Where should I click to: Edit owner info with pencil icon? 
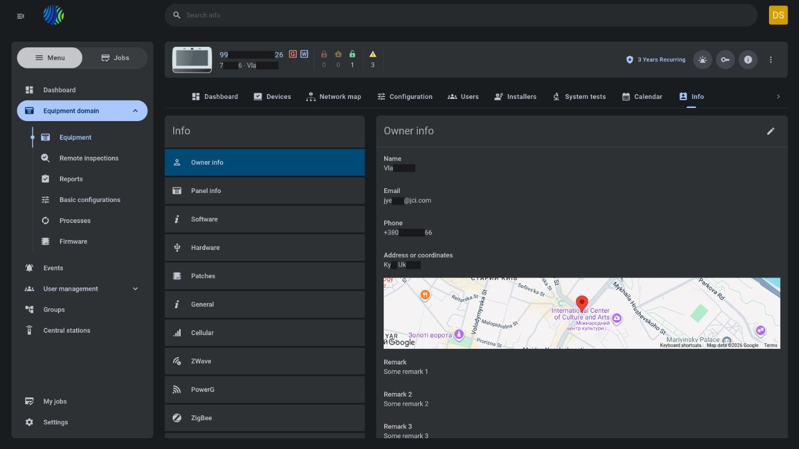tap(771, 131)
